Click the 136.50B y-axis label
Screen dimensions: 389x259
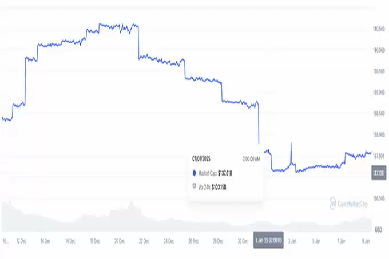coord(378,198)
